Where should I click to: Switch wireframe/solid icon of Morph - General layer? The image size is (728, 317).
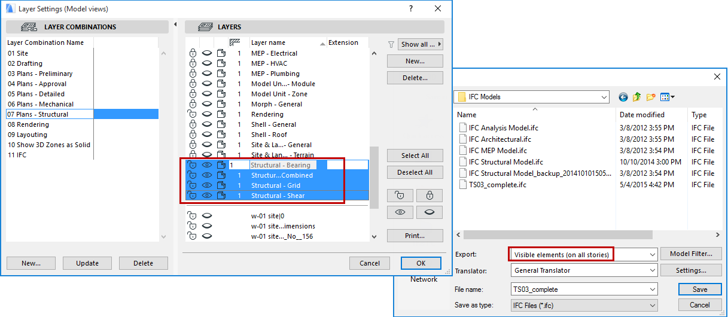221,104
